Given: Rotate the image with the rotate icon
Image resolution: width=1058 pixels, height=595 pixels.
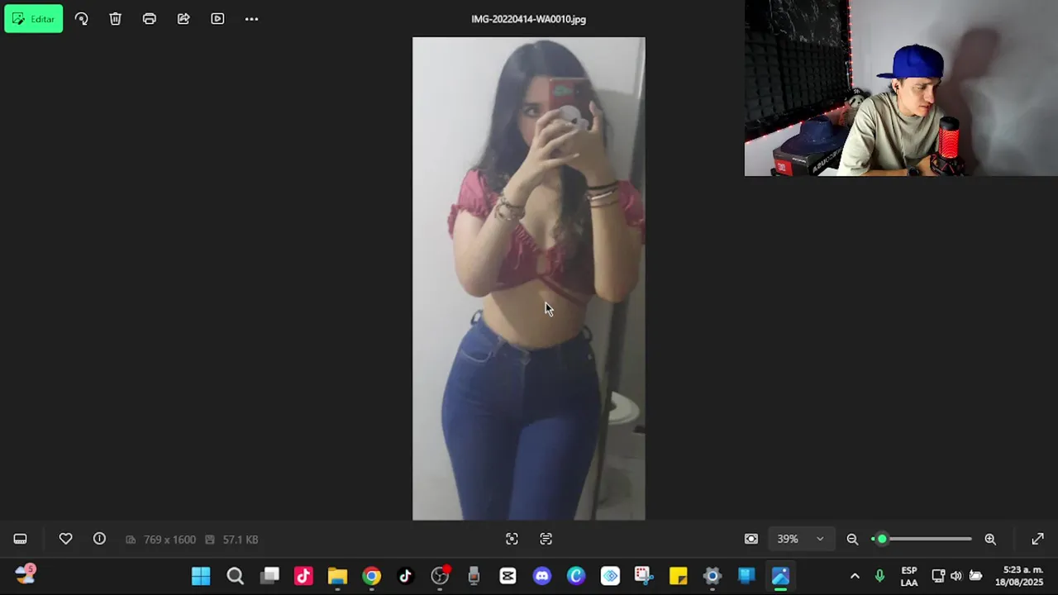Looking at the screenshot, I should pyautogui.click(x=81, y=19).
